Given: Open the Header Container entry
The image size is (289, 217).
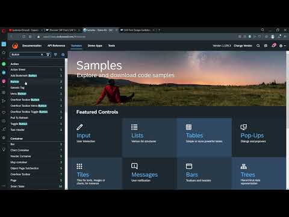Looking at the screenshot, I should click(x=36, y=156).
